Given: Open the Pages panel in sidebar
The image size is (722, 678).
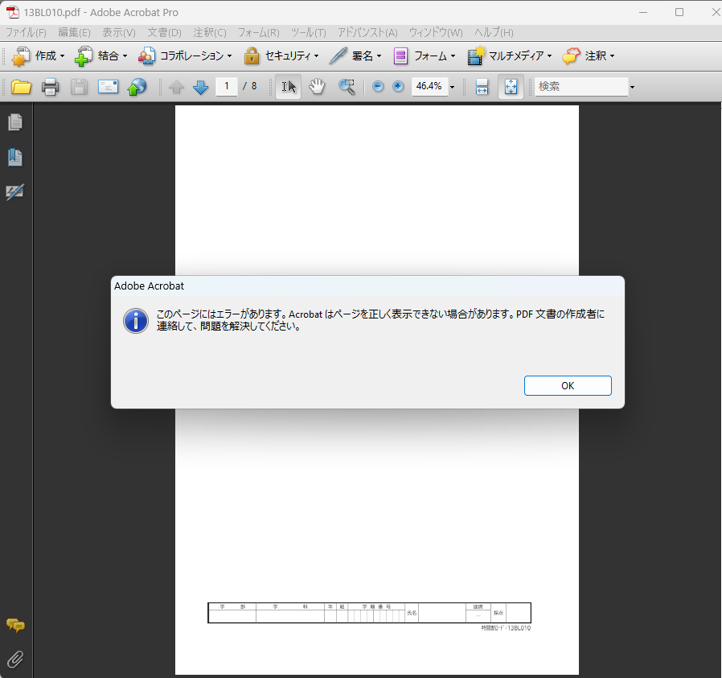Looking at the screenshot, I should (x=15, y=122).
